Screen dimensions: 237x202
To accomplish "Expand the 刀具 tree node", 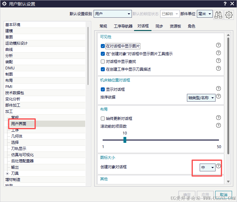I will pos(7,173).
